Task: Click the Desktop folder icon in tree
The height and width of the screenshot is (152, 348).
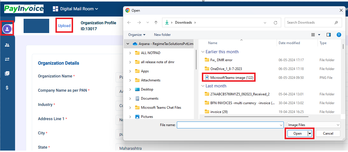Action: (x=137, y=89)
